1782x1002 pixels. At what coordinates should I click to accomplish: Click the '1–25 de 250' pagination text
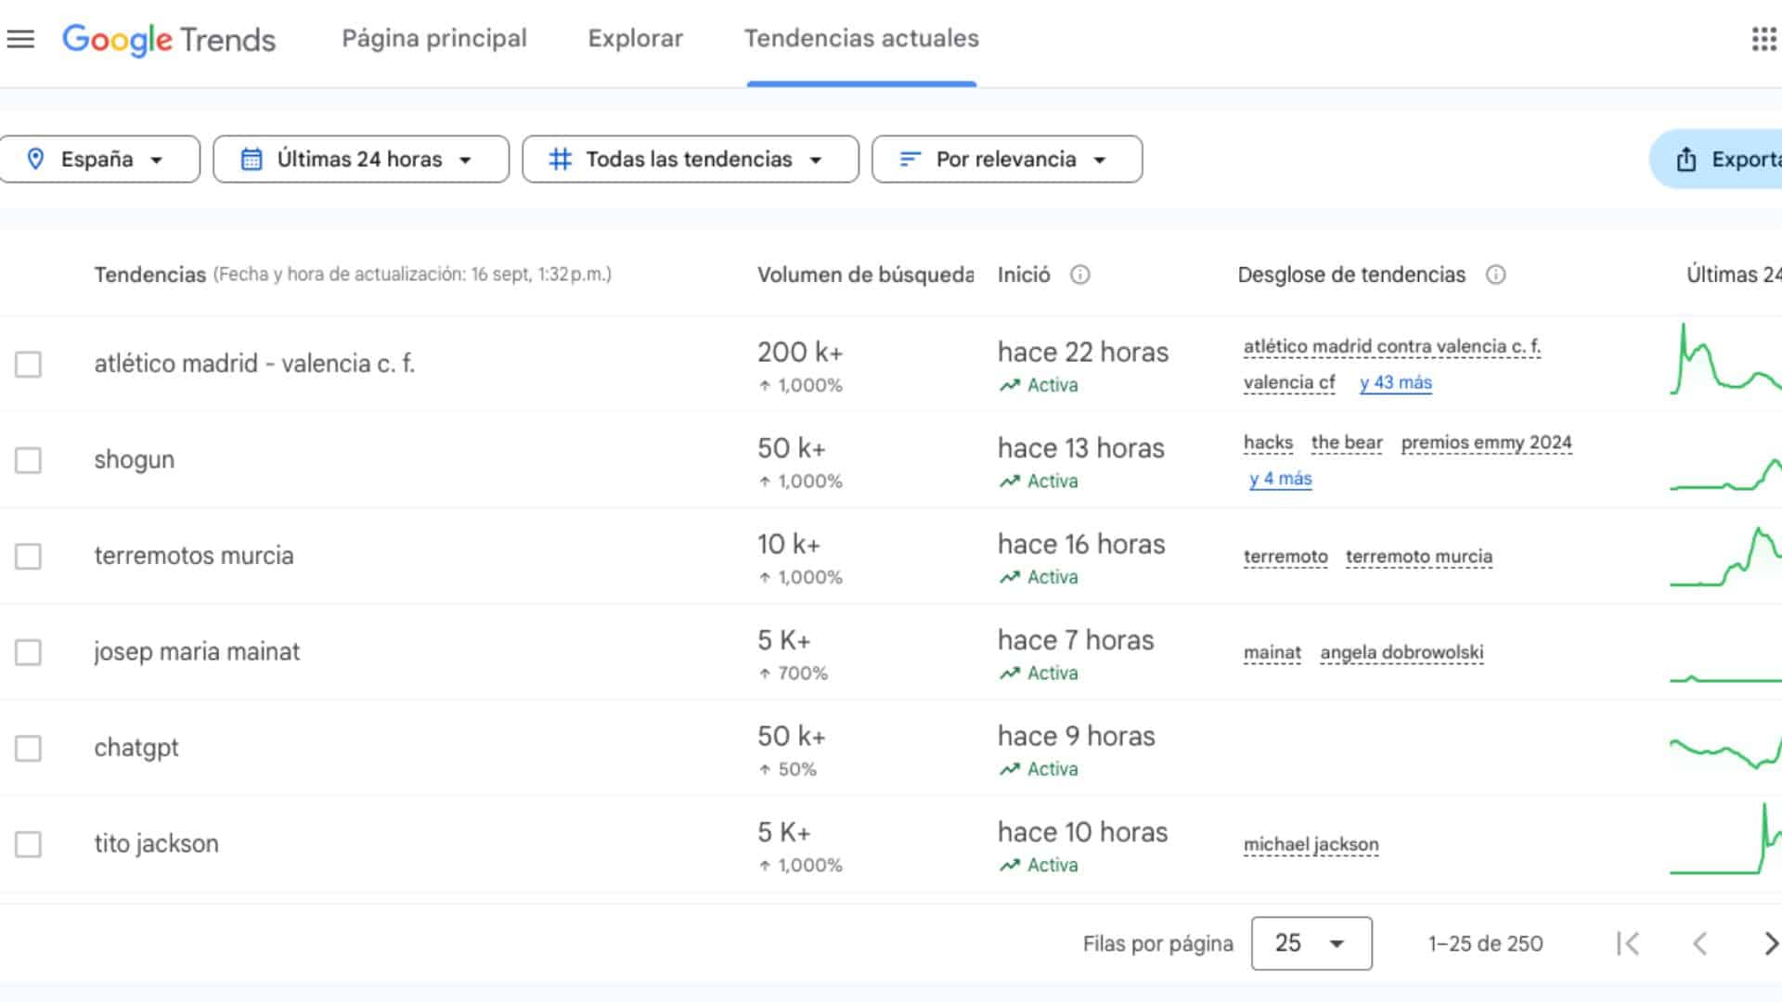point(1486,944)
